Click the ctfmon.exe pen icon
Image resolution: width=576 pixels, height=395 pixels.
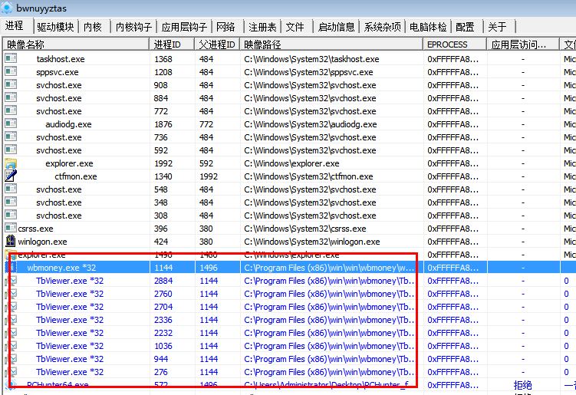pyautogui.click(x=11, y=176)
